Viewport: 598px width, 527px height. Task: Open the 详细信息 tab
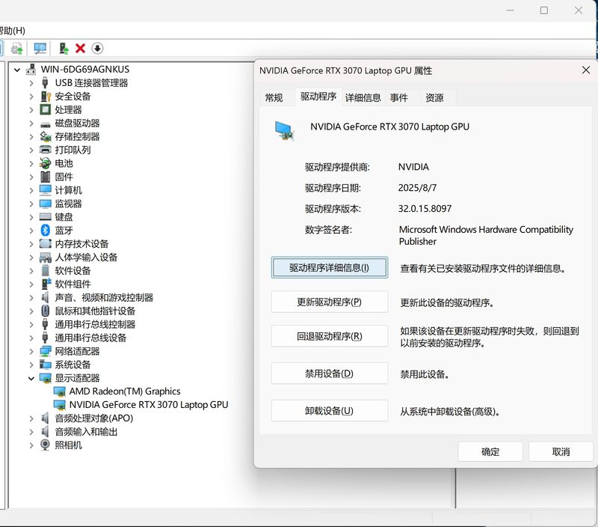pyautogui.click(x=363, y=97)
